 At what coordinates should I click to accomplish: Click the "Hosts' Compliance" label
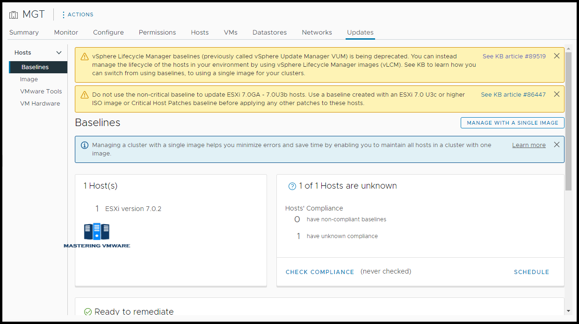point(314,208)
